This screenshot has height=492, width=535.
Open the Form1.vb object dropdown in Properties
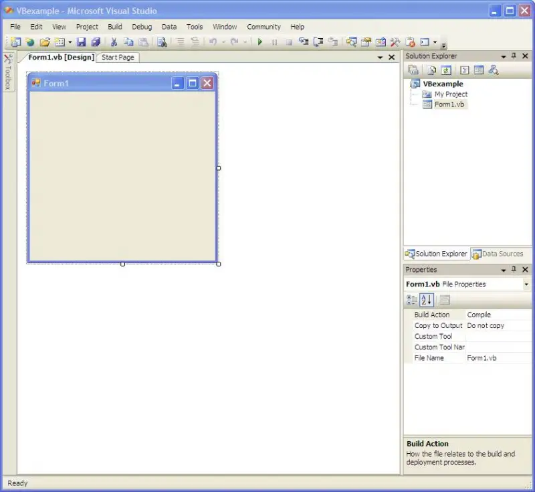(526, 284)
